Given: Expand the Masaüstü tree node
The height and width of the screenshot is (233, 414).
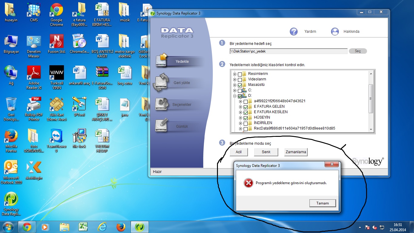Looking at the screenshot, I should pos(235,85).
